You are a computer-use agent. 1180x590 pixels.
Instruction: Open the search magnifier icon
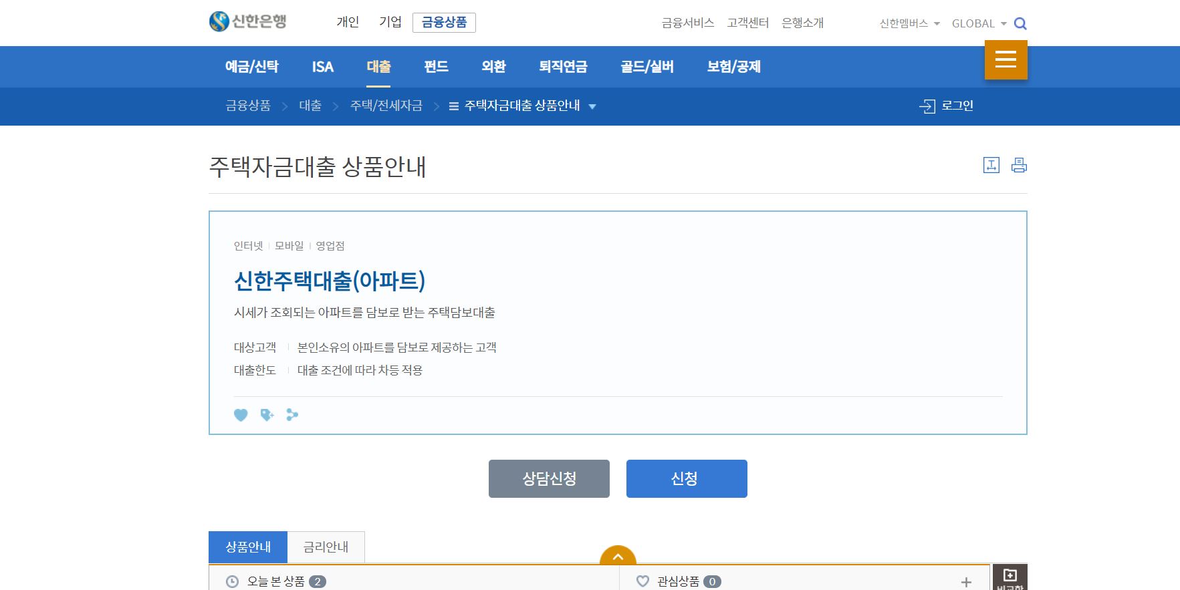coord(1020,23)
